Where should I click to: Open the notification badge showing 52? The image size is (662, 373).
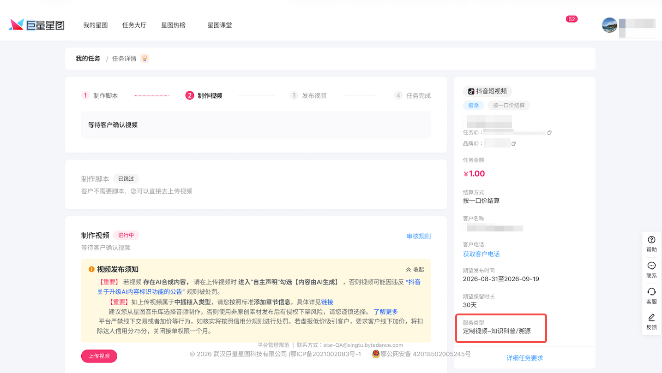coord(572,19)
